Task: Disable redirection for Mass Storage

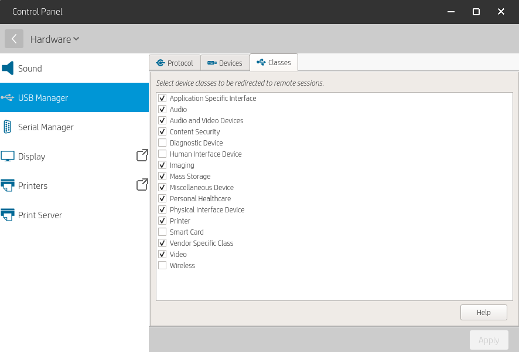Action: [162, 176]
